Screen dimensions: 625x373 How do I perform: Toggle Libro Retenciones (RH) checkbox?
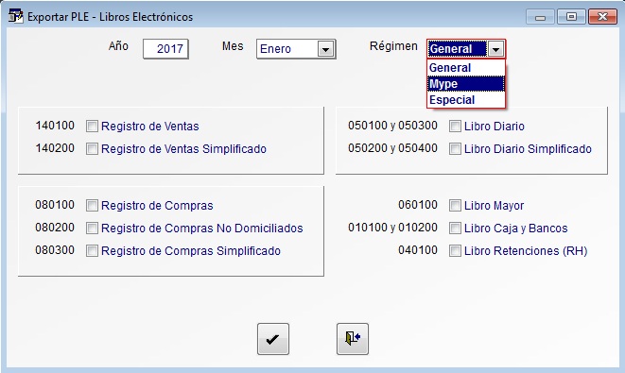click(455, 251)
